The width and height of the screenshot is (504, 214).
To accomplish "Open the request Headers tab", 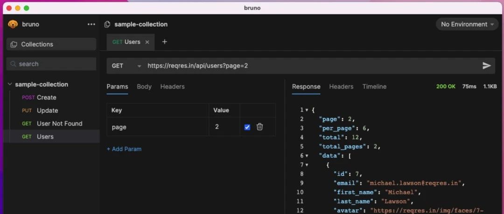I will (x=173, y=87).
